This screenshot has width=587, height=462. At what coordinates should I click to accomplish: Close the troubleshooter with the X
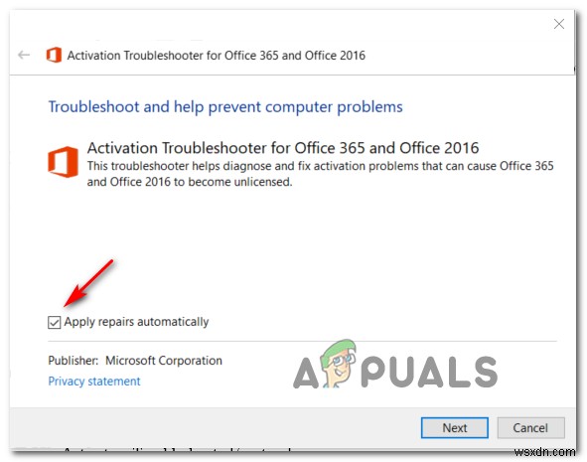[x=559, y=24]
